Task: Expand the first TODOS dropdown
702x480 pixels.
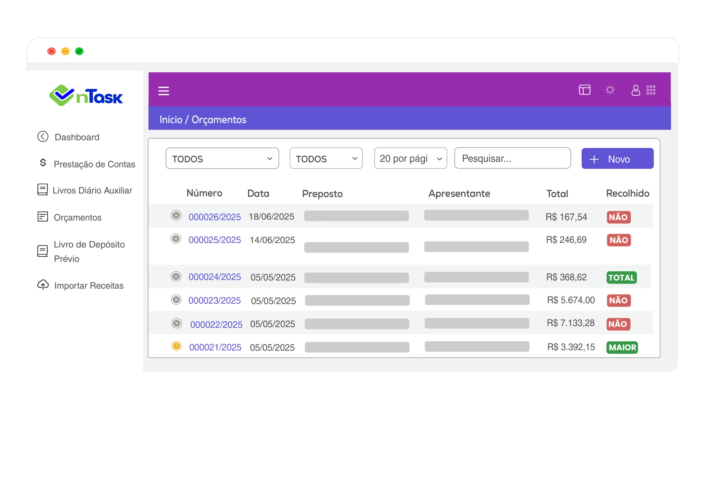Action: [222, 158]
